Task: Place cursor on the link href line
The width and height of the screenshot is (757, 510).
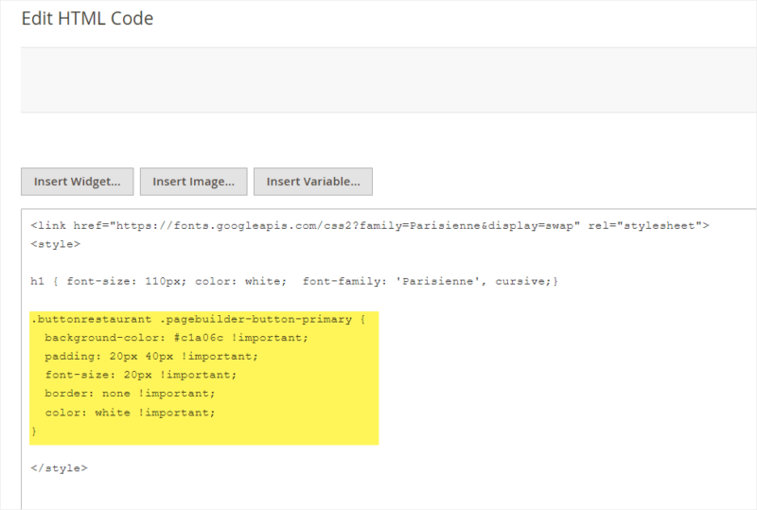Action: [x=370, y=225]
